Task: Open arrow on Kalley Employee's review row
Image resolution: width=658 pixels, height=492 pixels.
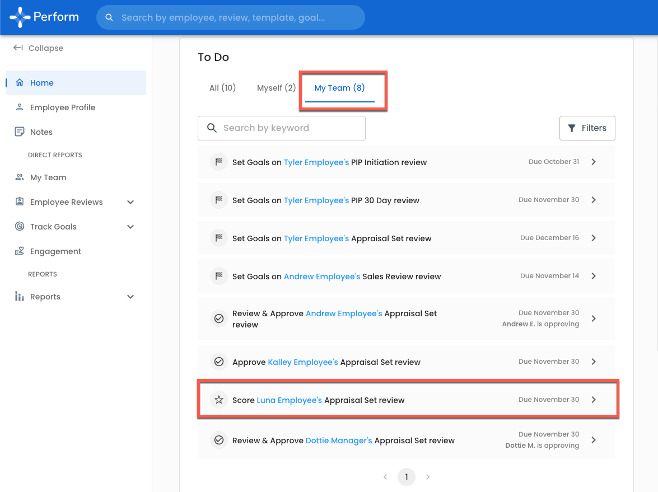Action: coord(594,362)
